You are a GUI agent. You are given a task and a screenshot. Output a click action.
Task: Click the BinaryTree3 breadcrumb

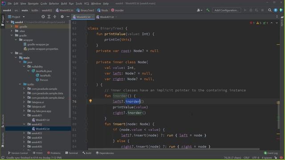[85, 10]
